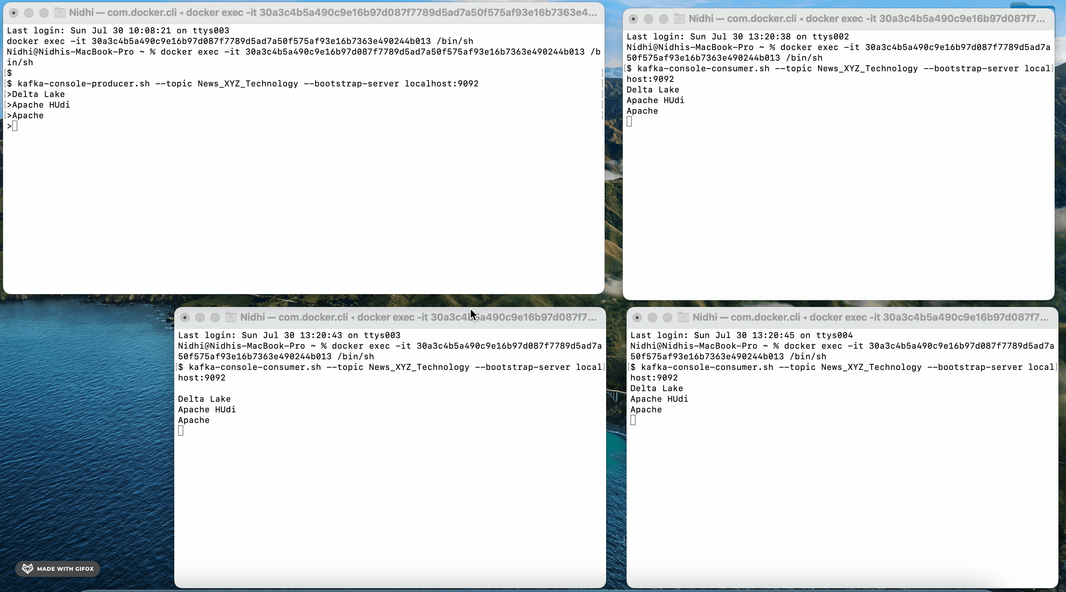Click folder icon in ttys002 window title bar
The image size is (1066, 592).
pyautogui.click(x=679, y=19)
